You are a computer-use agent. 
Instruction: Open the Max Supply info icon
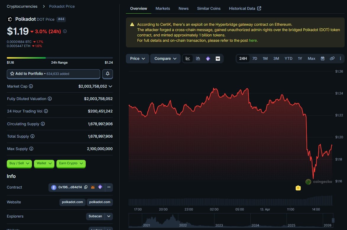[x=31, y=149]
